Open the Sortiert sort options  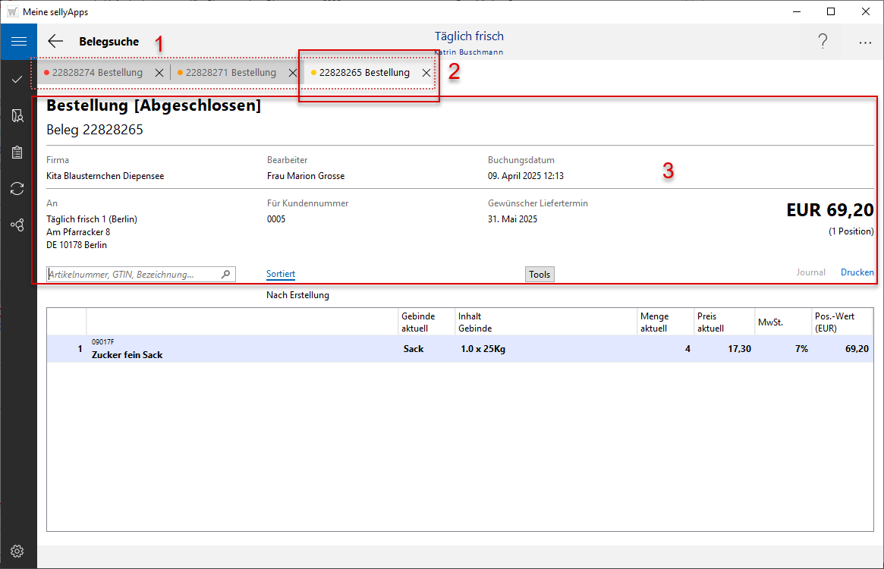pyautogui.click(x=281, y=275)
